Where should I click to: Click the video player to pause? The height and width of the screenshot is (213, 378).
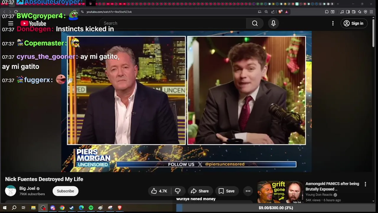pos(186,101)
